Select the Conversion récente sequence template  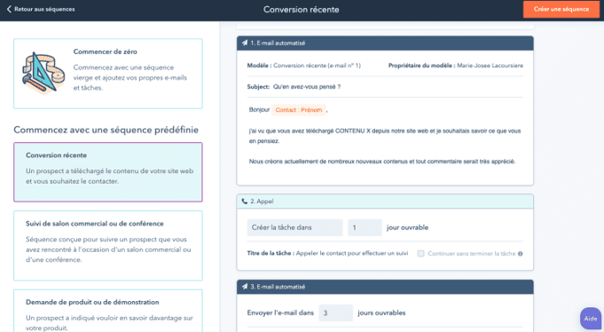pyautogui.click(x=108, y=172)
